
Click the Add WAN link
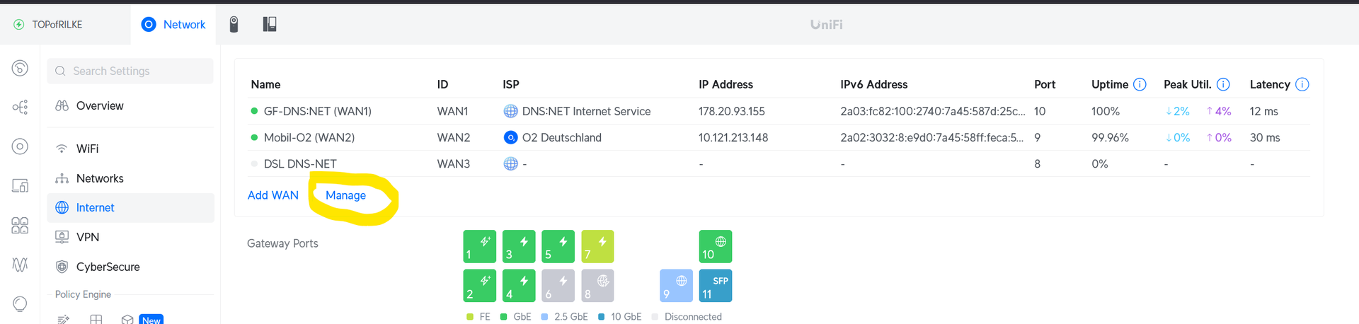coord(273,195)
